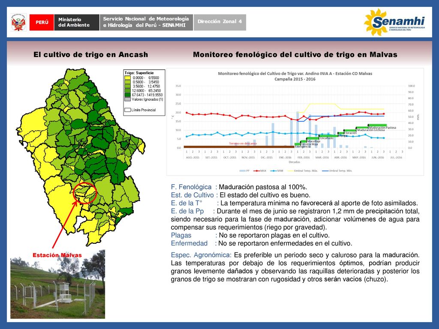
Task: Click the 'Emergencia' phase label on chart
Action: tap(303, 147)
